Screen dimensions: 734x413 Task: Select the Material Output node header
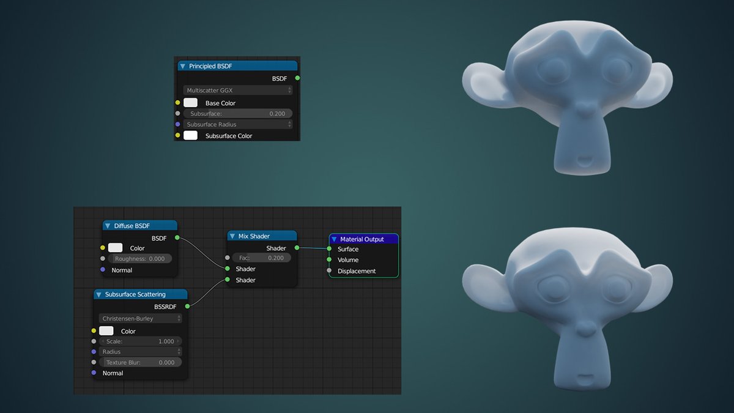click(x=364, y=239)
